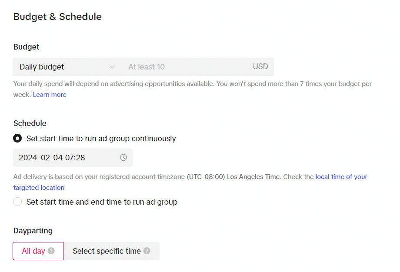Open the Daily budget selector

tap(67, 67)
